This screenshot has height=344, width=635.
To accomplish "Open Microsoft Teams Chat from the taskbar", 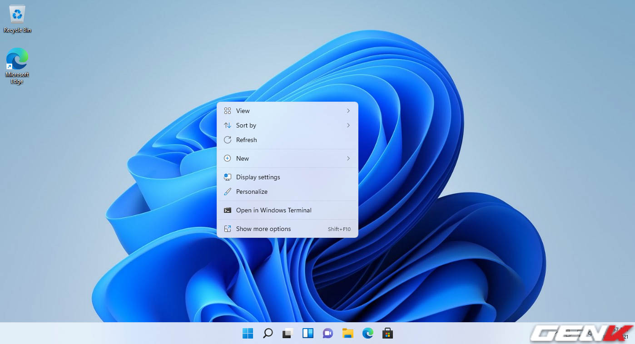I will (327, 333).
